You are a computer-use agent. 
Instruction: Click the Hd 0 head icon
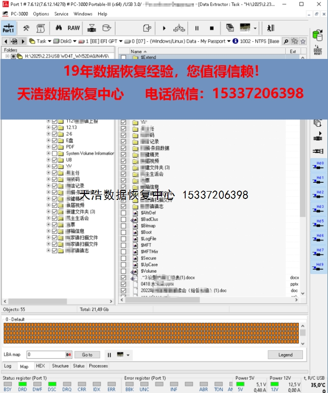(320, 166)
